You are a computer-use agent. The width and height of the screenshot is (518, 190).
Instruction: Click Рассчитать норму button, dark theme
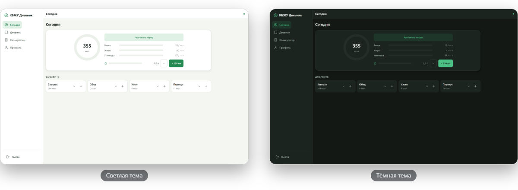point(413,38)
